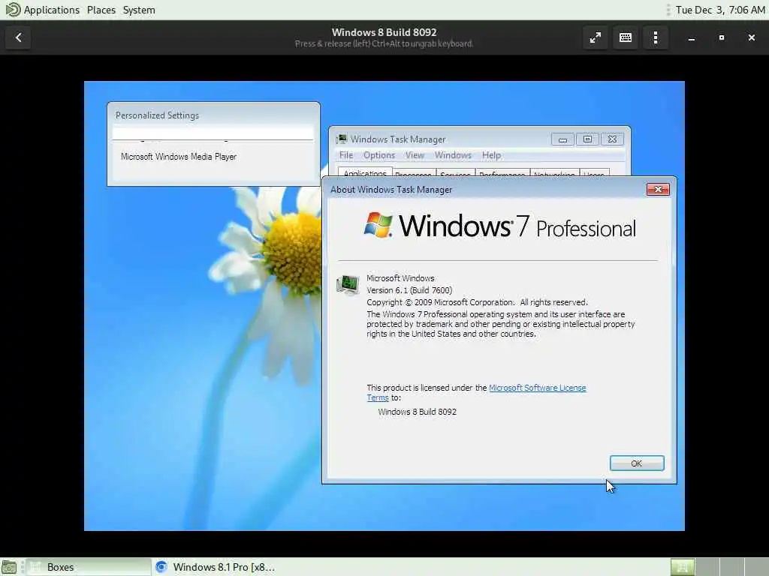This screenshot has height=576, width=769.
Task: Open the File menu in Task Manager
Action: 345,155
